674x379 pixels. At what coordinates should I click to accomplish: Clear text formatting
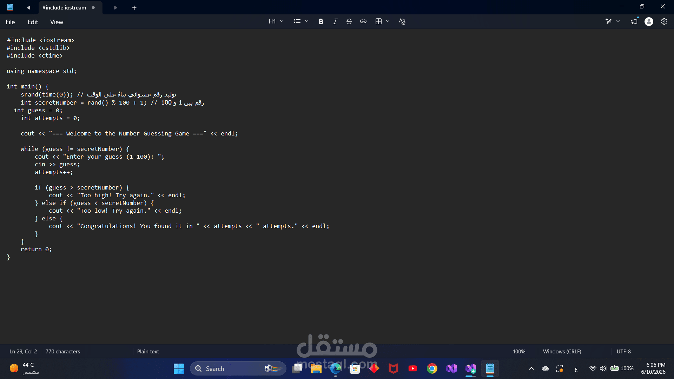[402, 21]
